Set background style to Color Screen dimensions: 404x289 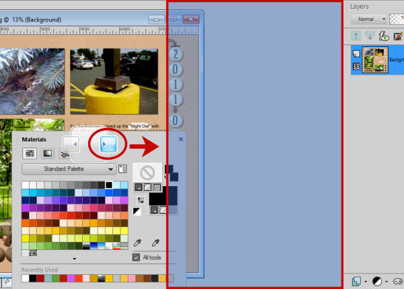coord(154,210)
